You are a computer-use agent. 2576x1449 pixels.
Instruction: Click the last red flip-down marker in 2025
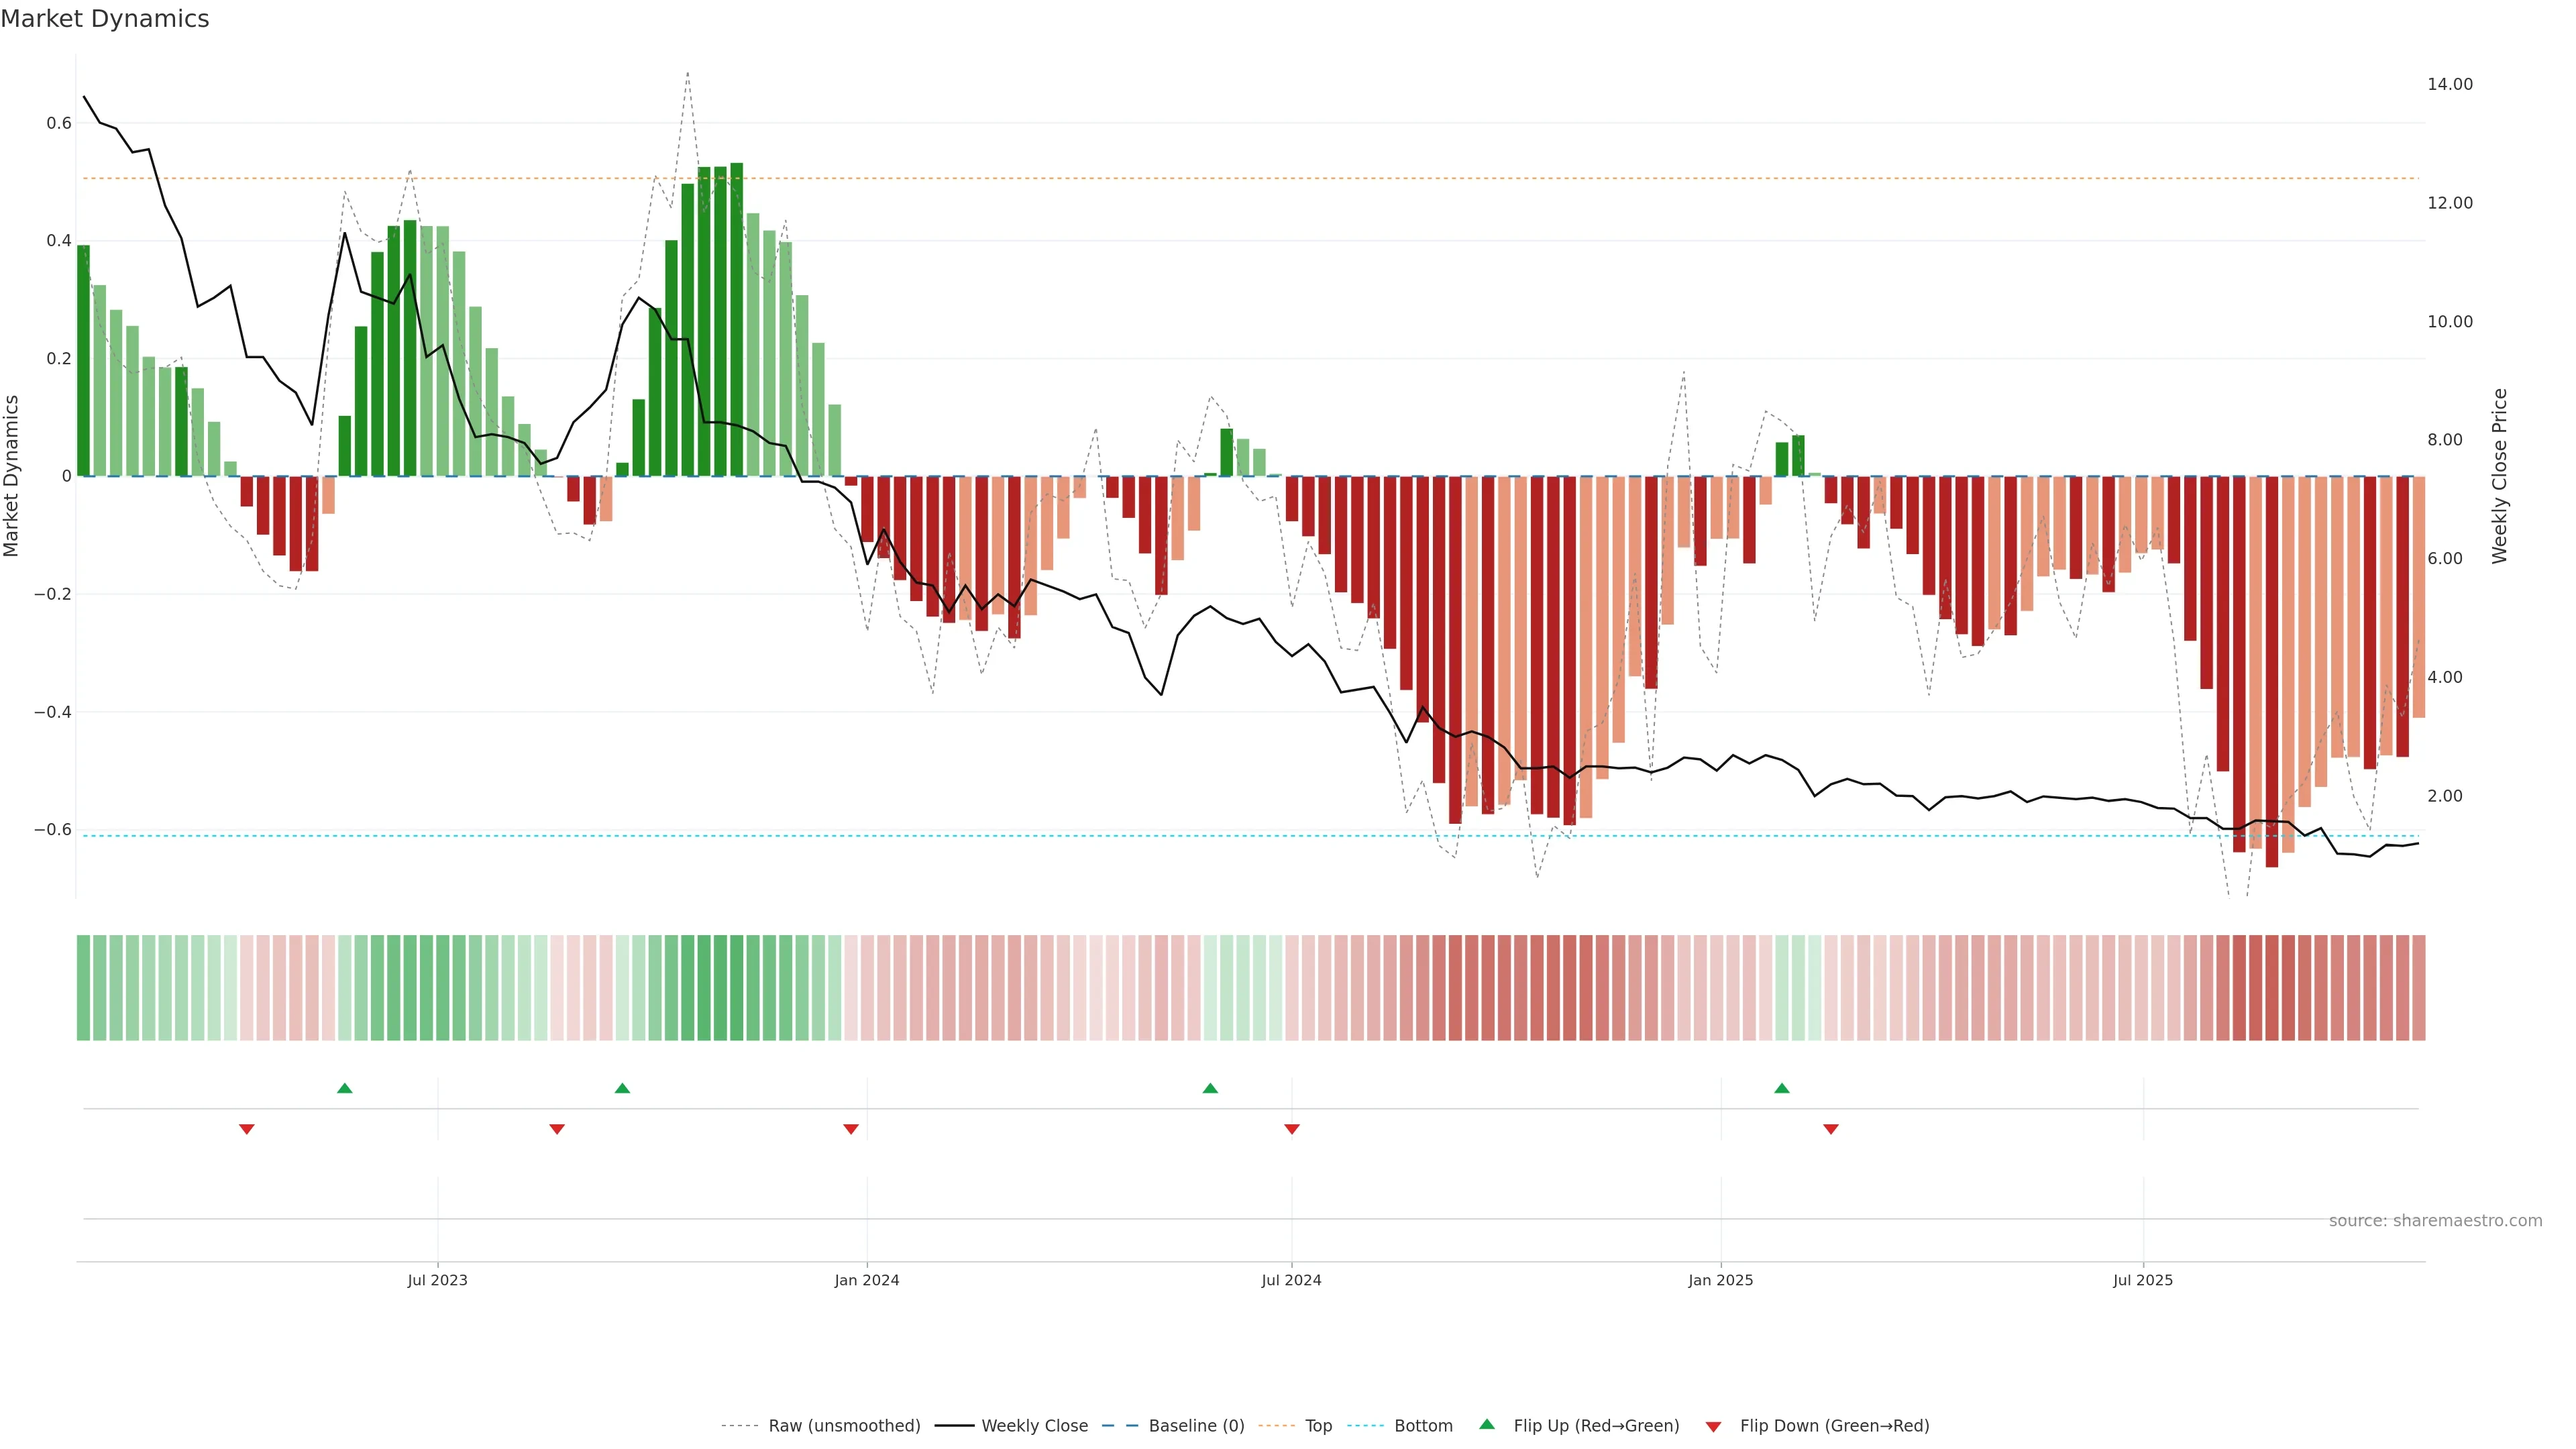(1831, 1129)
